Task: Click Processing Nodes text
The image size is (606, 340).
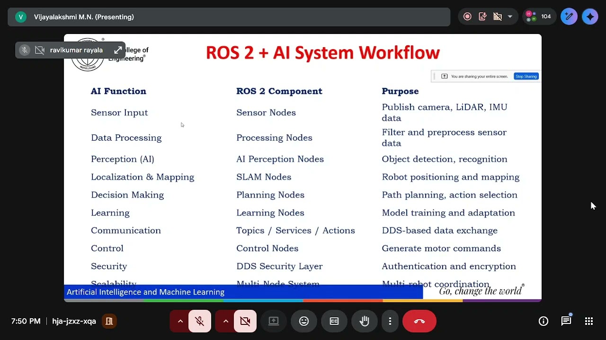Action: click(274, 138)
